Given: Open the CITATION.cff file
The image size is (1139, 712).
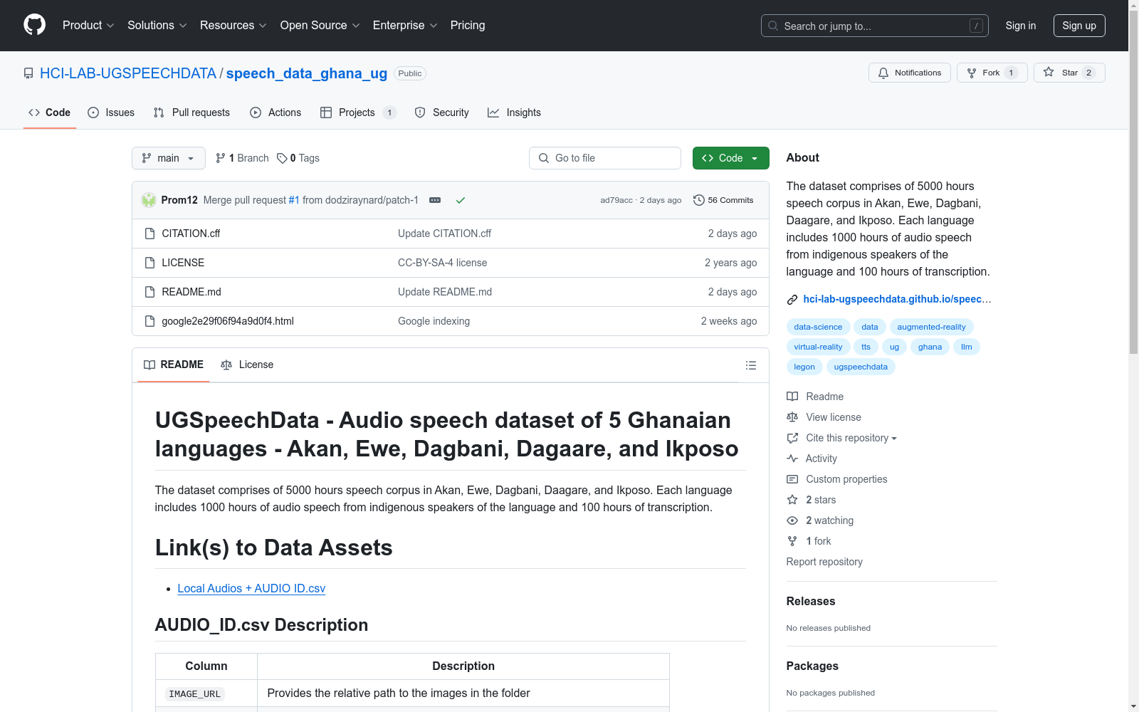Looking at the screenshot, I should 191,234.
